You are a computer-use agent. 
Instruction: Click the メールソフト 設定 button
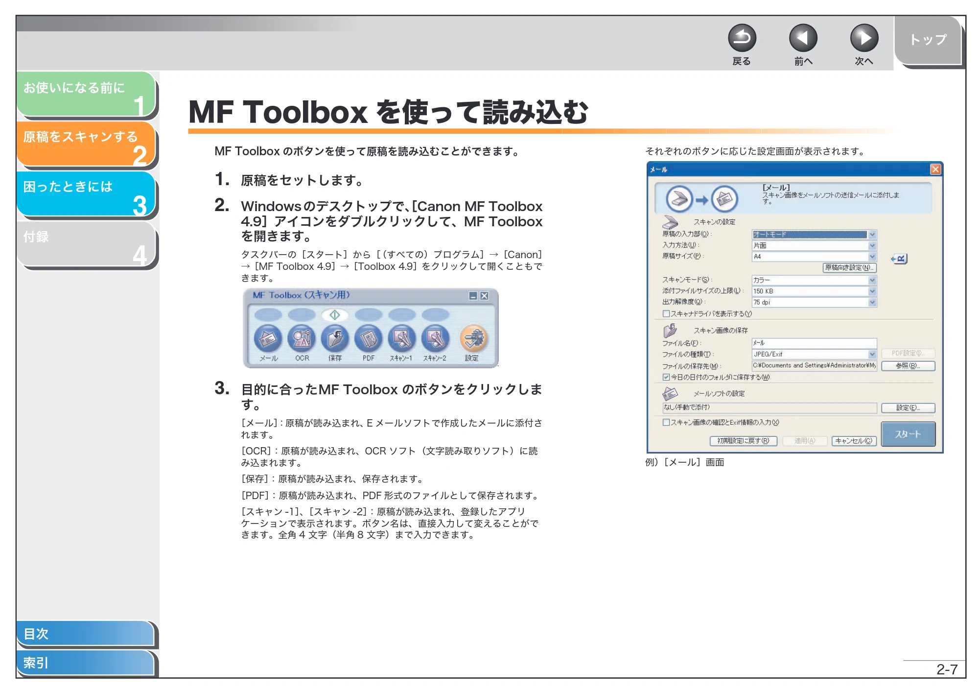[x=908, y=407]
